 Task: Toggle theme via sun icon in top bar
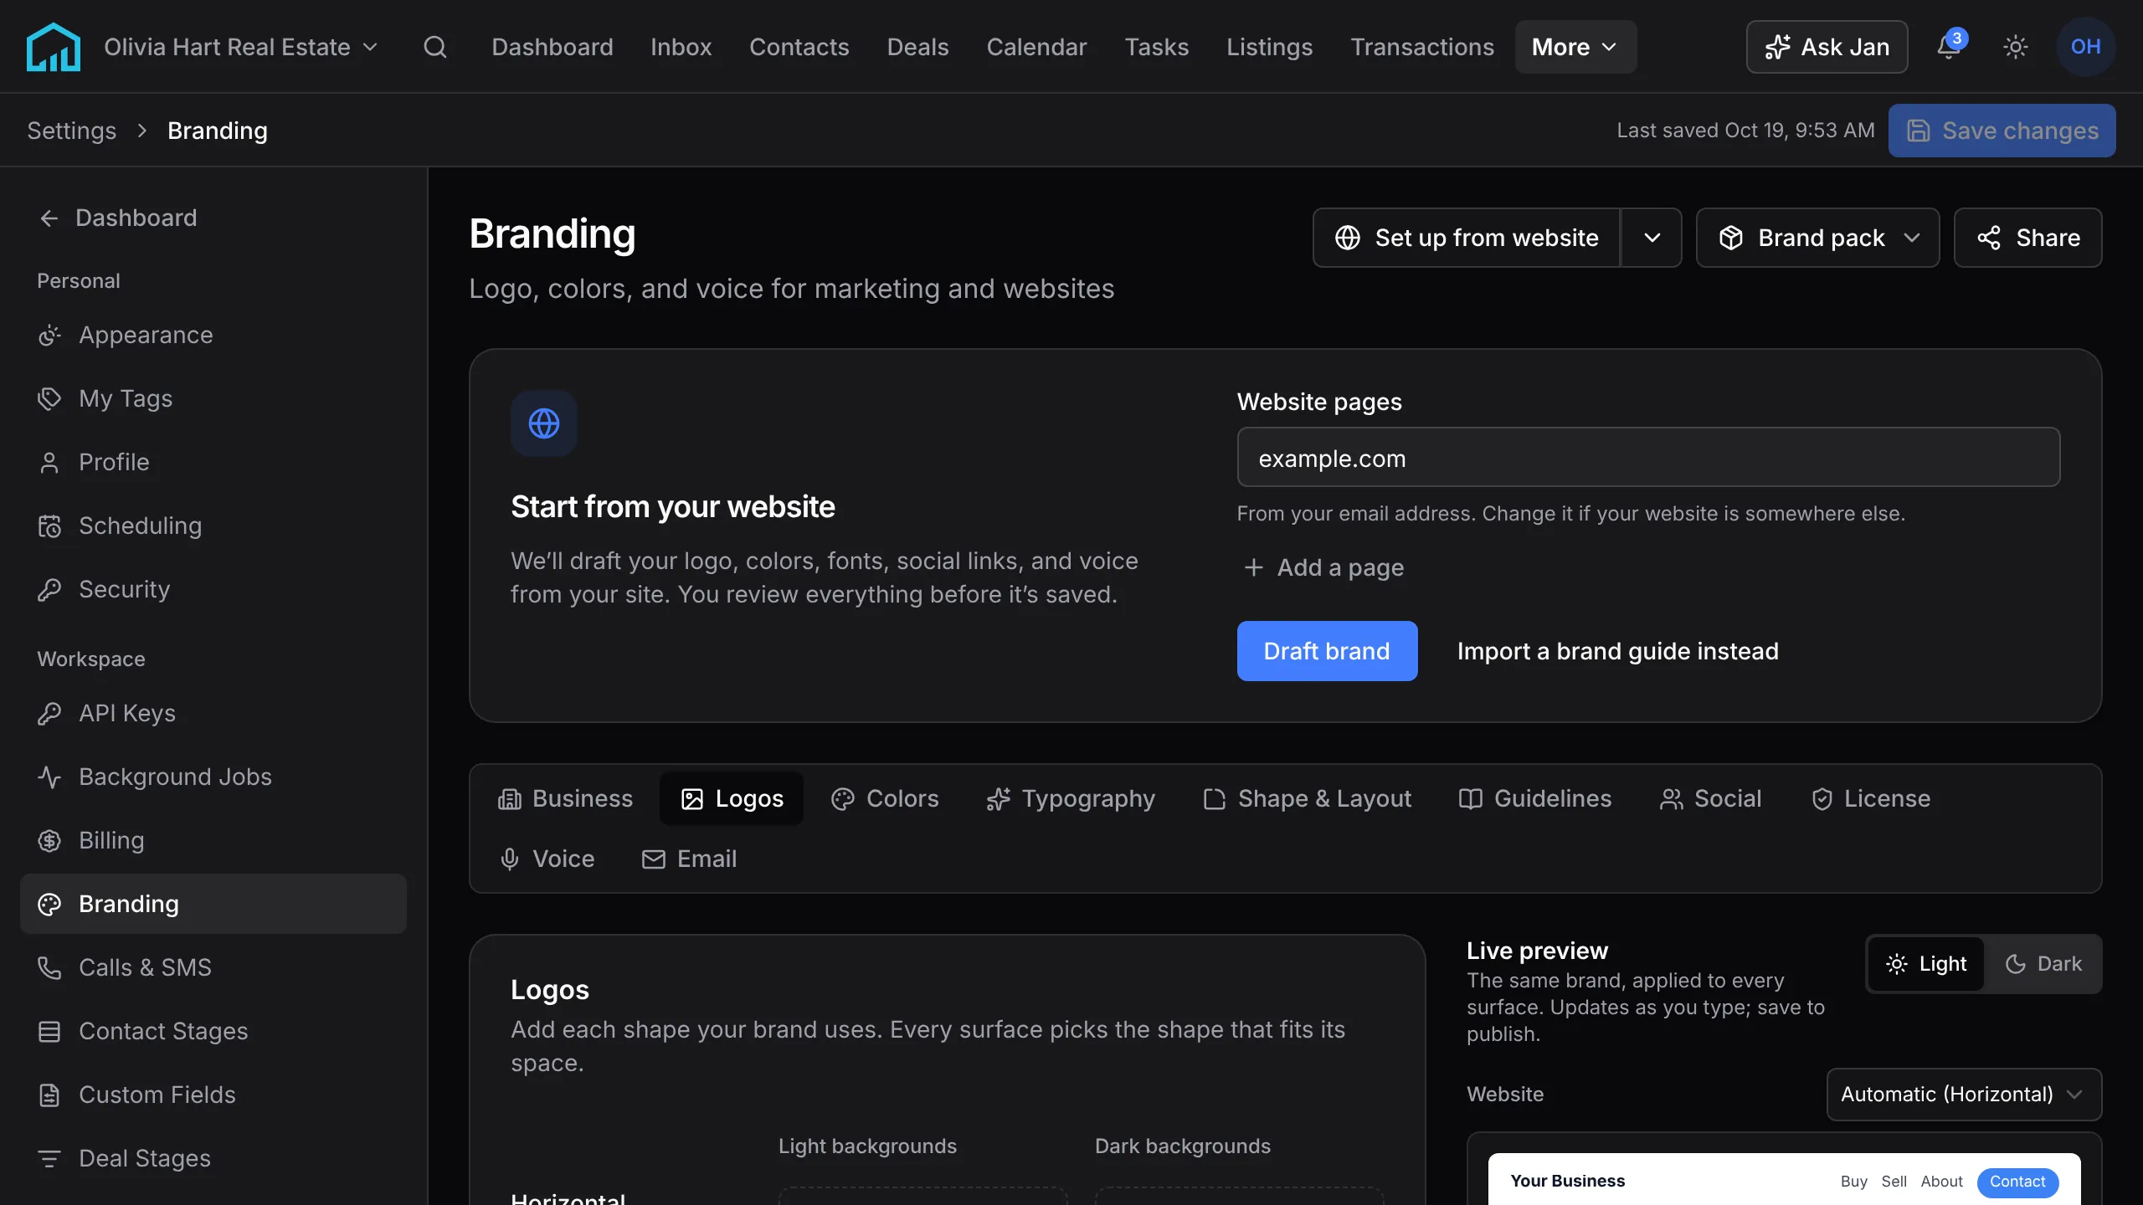coord(2016,47)
